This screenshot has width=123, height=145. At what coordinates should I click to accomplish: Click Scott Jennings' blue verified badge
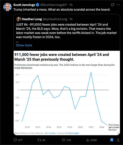coord(37,5)
